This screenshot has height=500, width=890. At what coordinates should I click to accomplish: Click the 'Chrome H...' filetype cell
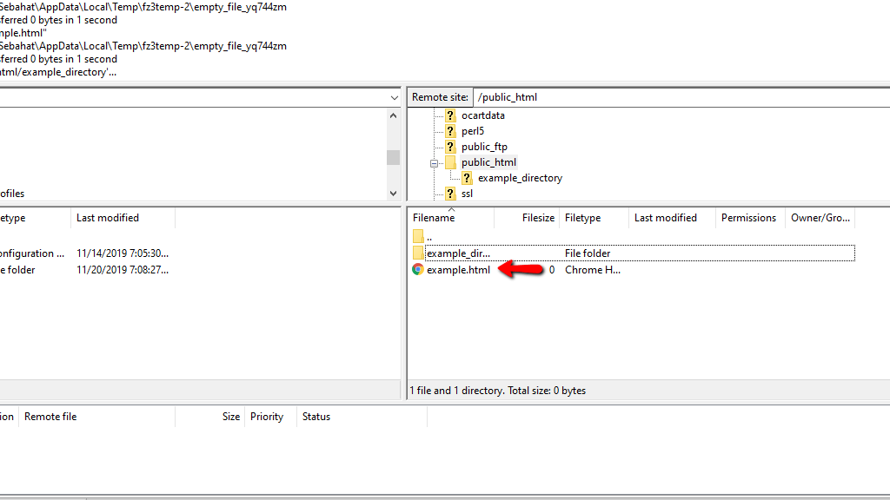pos(592,270)
